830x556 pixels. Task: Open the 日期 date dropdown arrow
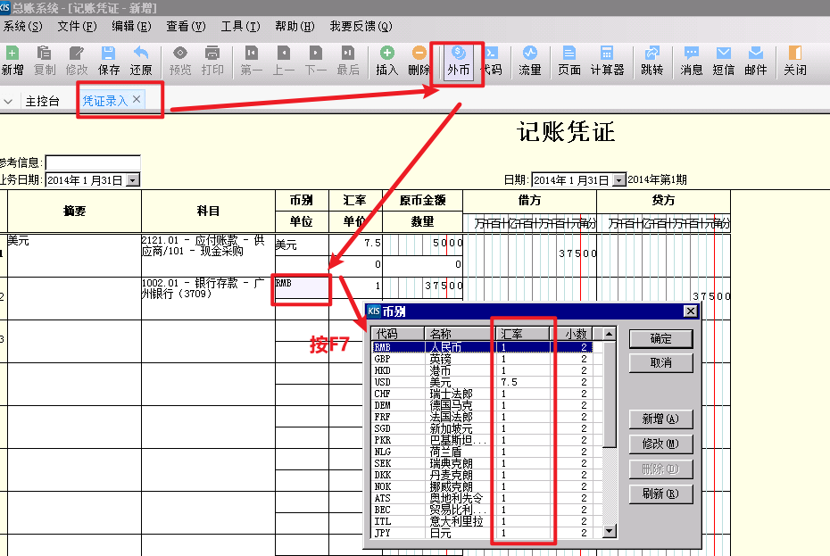(618, 180)
